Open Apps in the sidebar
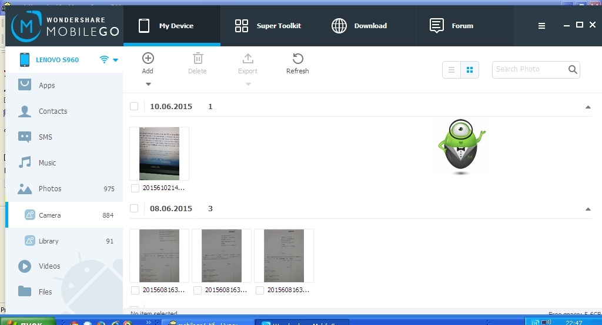Screen dimensions: 602x325 [64, 86]
